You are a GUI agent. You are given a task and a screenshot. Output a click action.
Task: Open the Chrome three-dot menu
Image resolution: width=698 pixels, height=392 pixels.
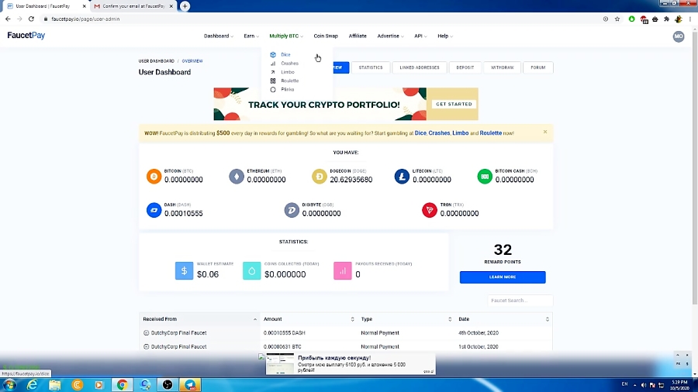click(x=690, y=19)
